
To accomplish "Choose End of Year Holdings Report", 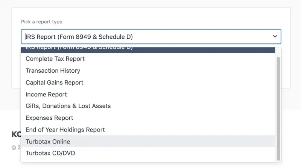I will (x=65, y=130).
